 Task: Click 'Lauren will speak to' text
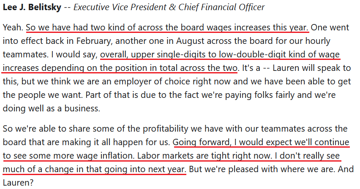pyautogui.click(x=311, y=68)
